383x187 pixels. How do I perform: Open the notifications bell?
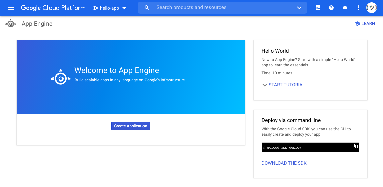click(x=345, y=8)
